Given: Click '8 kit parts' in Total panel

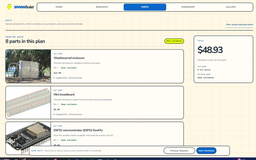Looking at the screenshot, I should click(204, 70).
